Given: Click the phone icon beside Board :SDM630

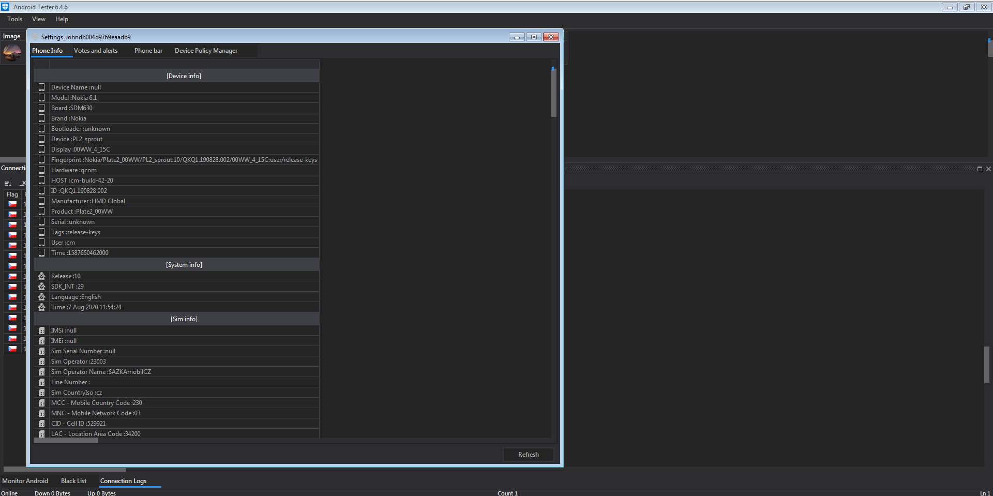Looking at the screenshot, I should tap(42, 108).
